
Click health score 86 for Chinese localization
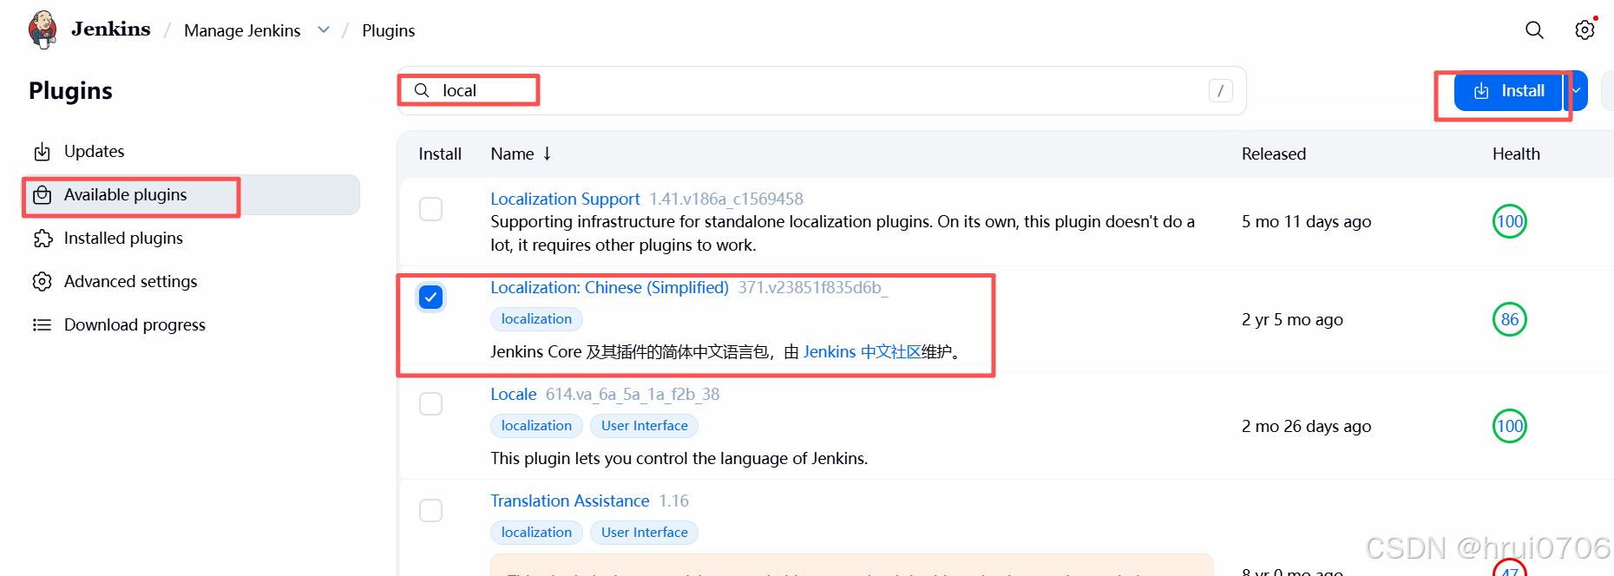pos(1509,319)
